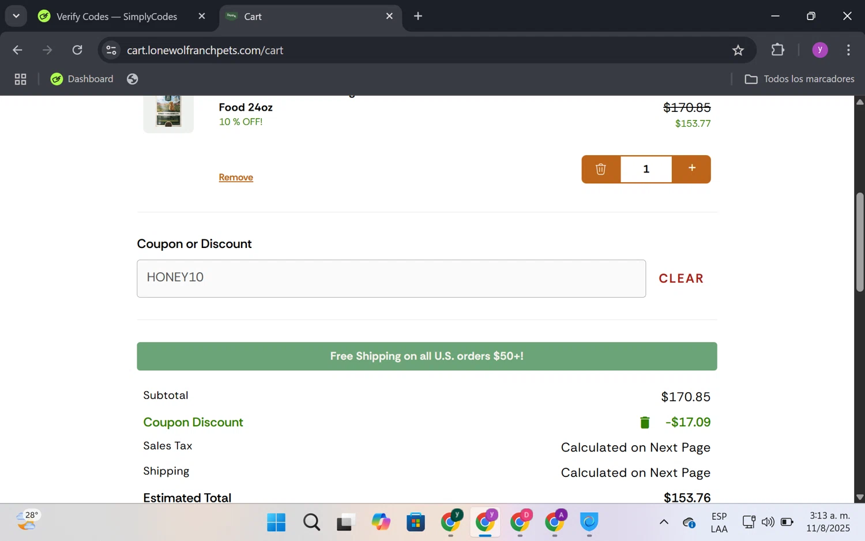Open the battery status tray icon
The width and height of the screenshot is (865, 541).
[x=787, y=522]
